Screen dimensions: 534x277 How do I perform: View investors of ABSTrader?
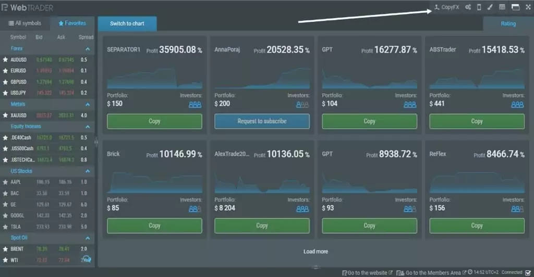coord(517,104)
